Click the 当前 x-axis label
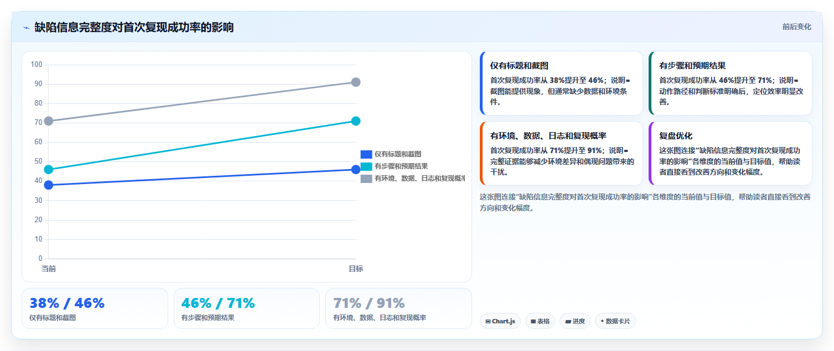The height and width of the screenshot is (351, 834). (49, 269)
